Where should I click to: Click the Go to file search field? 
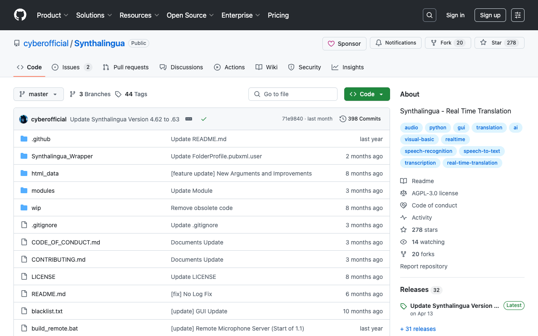pyautogui.click(x=293, y=94)
